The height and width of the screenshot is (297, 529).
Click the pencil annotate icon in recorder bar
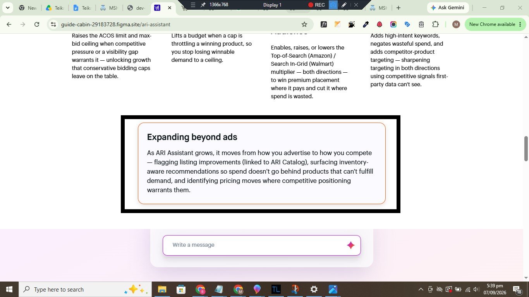[344, 5]
